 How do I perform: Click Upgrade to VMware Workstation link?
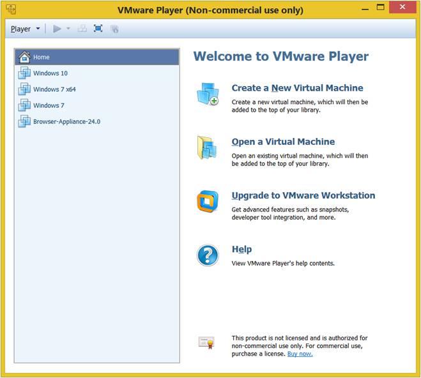tap(303, 195)
